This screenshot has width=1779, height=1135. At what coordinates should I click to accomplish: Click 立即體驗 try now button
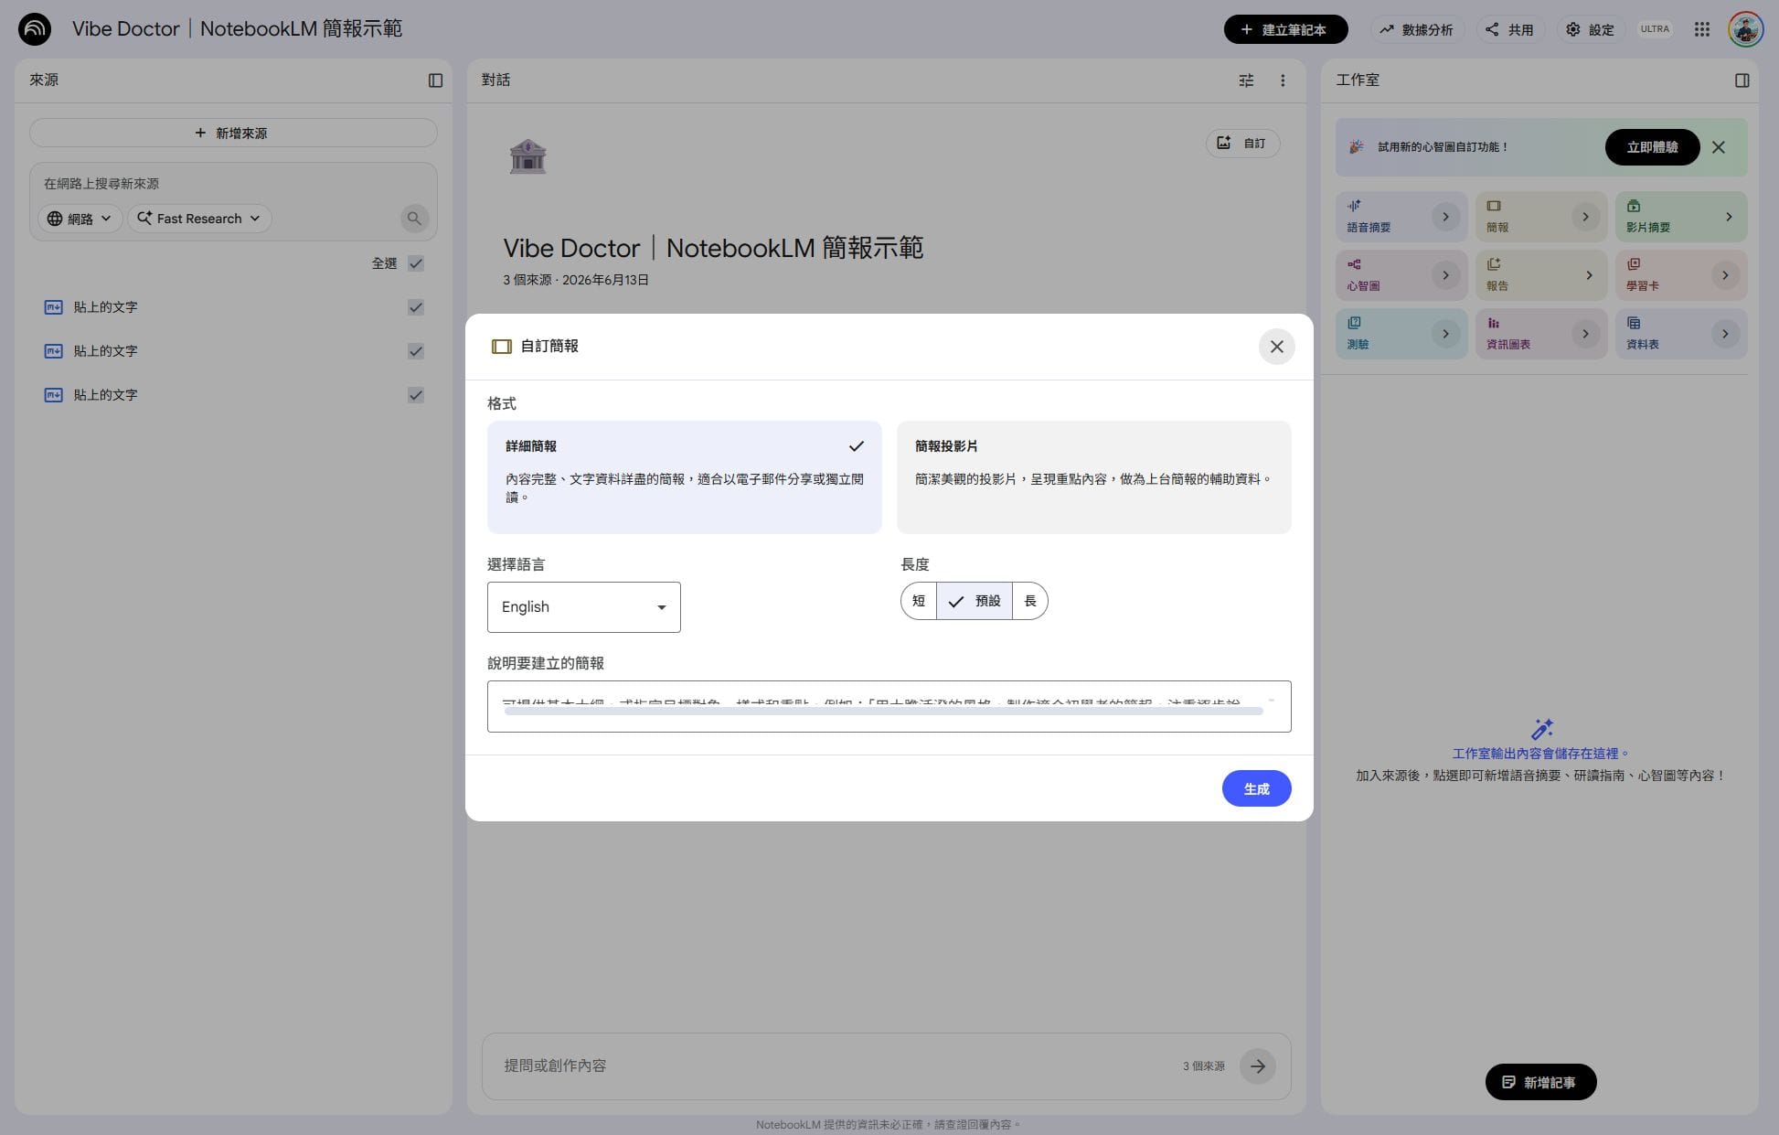coord(1652,147)
